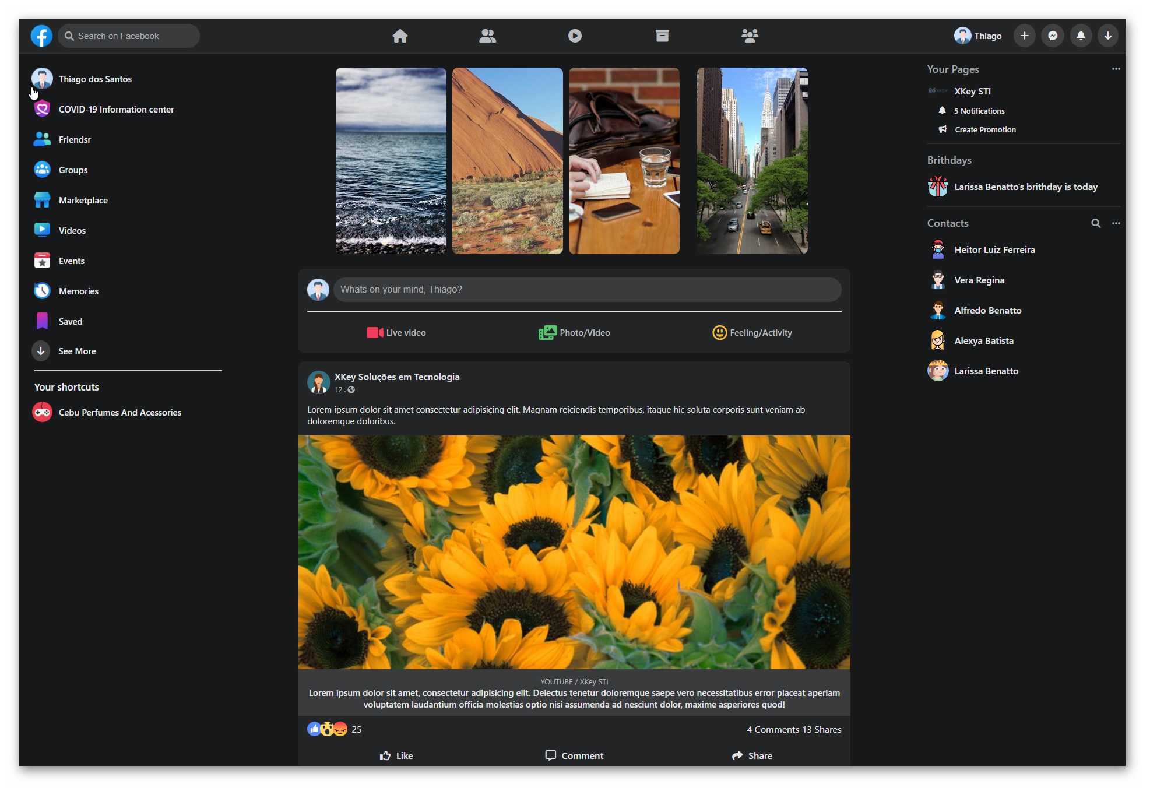Start a Live video post

coord(396,332)
